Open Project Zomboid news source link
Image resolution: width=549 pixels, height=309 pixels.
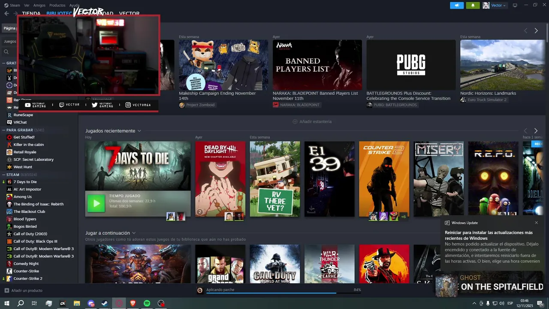pyautogui.click(x=197, y=105)
